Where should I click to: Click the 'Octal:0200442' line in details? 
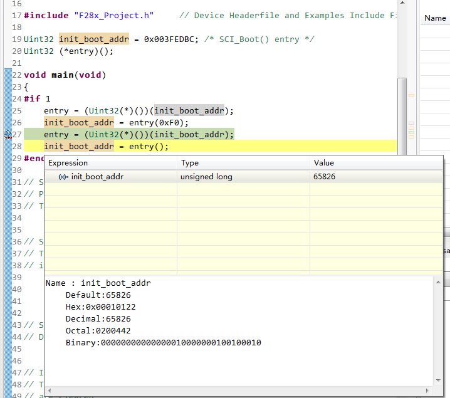pos(98,331)
